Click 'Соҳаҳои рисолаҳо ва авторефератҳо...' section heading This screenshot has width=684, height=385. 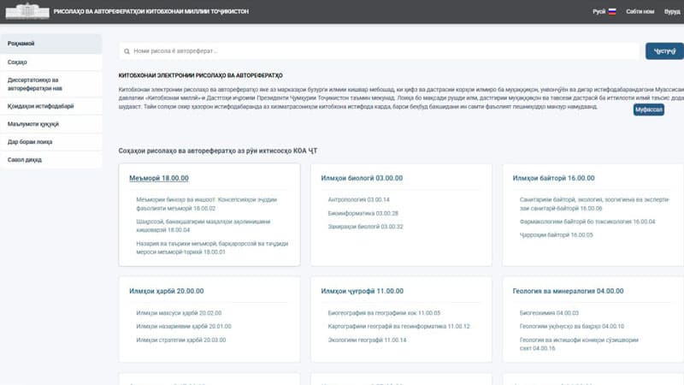click(218, 151)
